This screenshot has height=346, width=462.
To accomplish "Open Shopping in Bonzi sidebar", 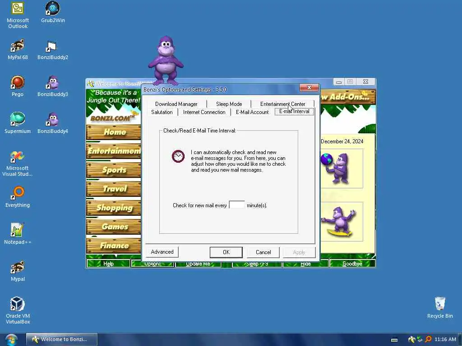I will pyautogui.click(x=114, y=208).
